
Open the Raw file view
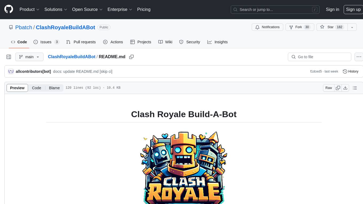[329, 88]
